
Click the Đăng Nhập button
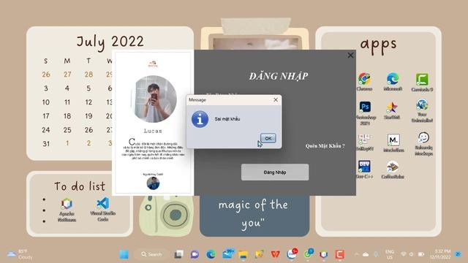coord(275,172)
